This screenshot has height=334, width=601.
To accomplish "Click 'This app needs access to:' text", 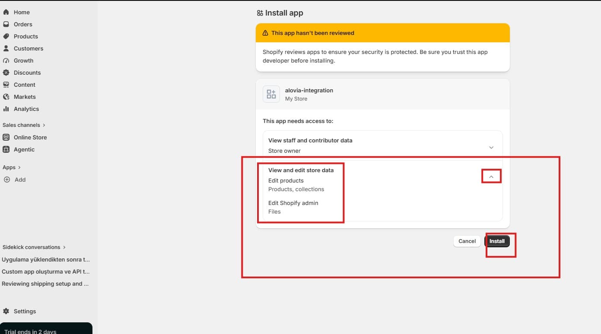I will tap(298, 121).
